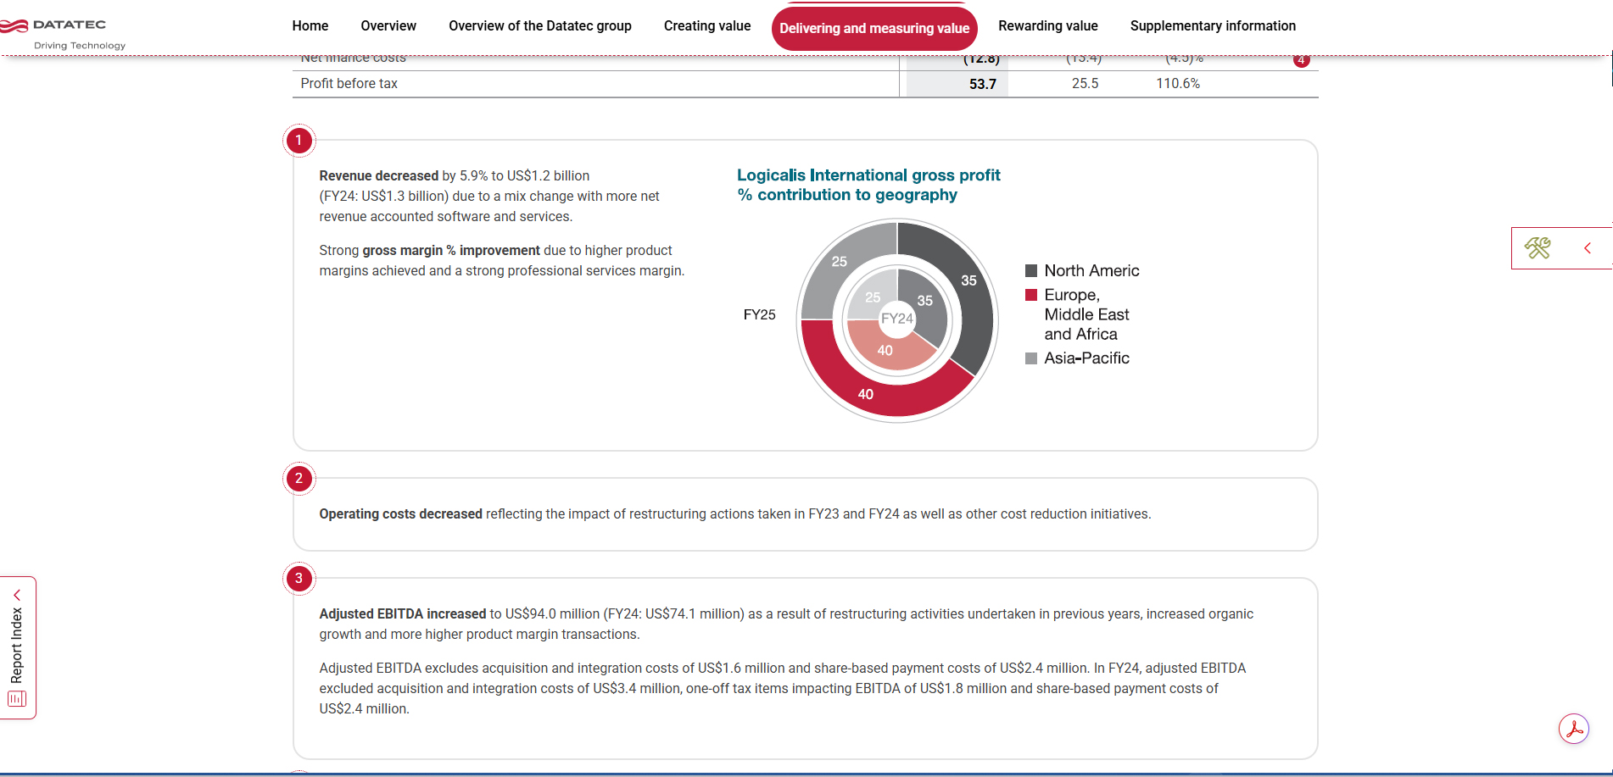Open the PDF download icon
Screen dimensions: 1613x777
point(1574,729)
